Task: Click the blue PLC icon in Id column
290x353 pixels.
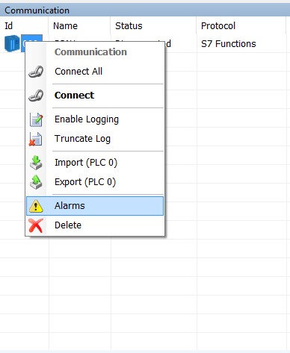Action: [x=12, y=43]
